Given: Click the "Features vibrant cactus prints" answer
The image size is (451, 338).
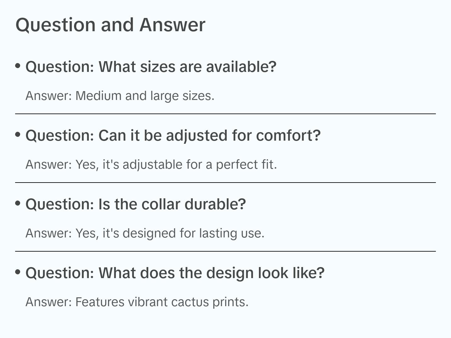Looking at the screenshot, I should (137, 302).
